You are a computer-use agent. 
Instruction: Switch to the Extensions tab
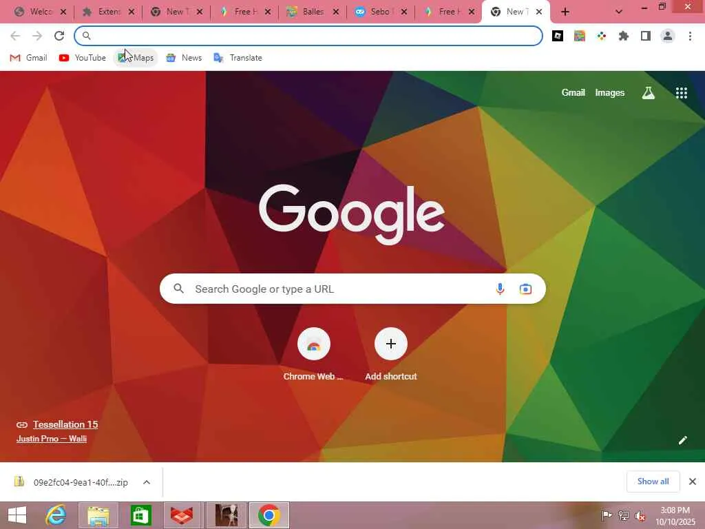tap(107, 12)
